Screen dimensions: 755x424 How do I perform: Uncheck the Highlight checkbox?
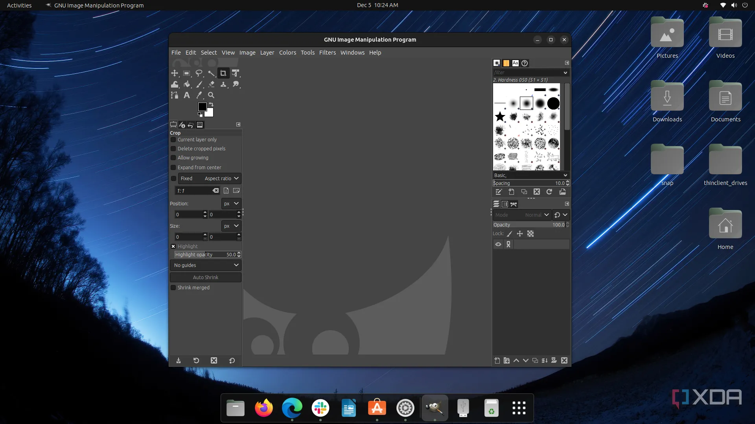pyautogui.click(x=173, y=247)
